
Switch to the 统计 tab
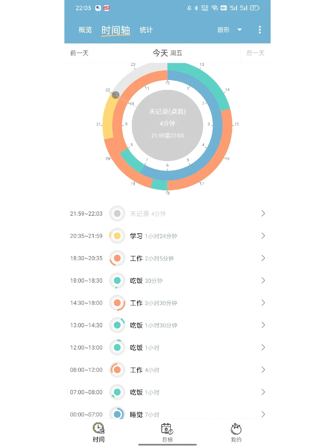coord(146,30)
